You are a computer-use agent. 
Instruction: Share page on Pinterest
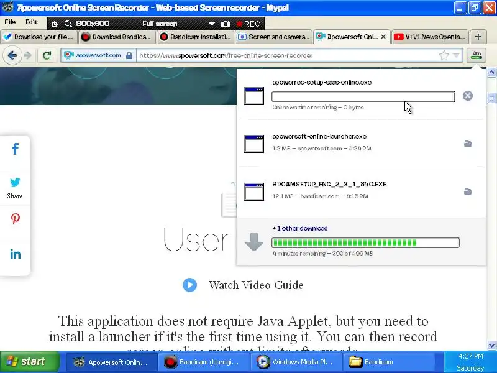pos(15,219)
